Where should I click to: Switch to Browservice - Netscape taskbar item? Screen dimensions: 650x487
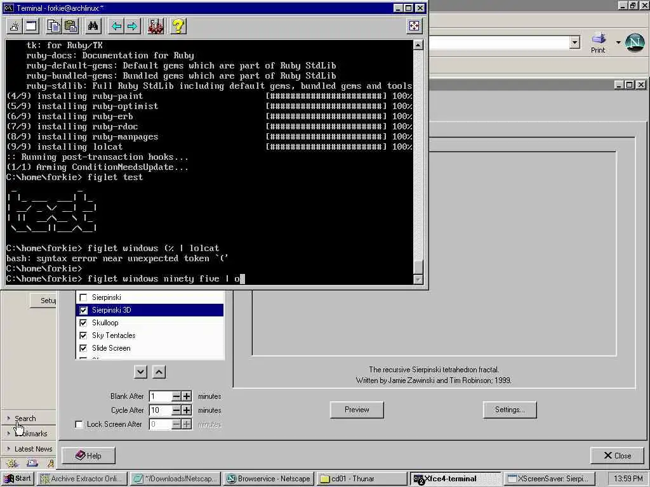269,479
